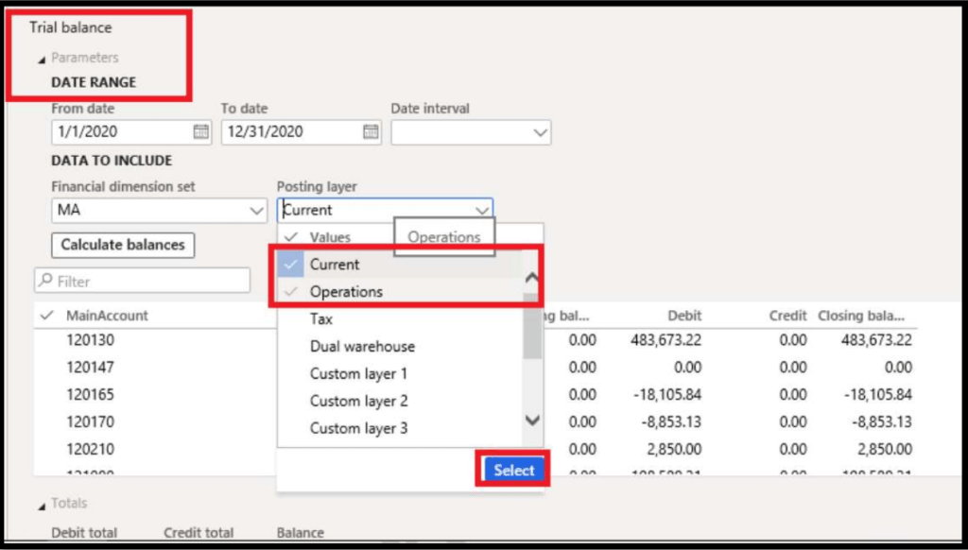Confirm posting layers with the Select button

pos(511,470)
